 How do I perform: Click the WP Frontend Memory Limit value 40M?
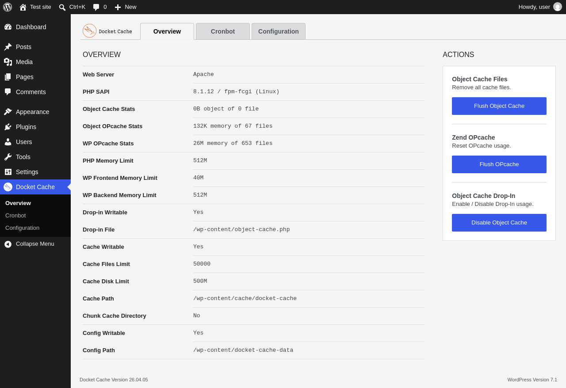199,178
